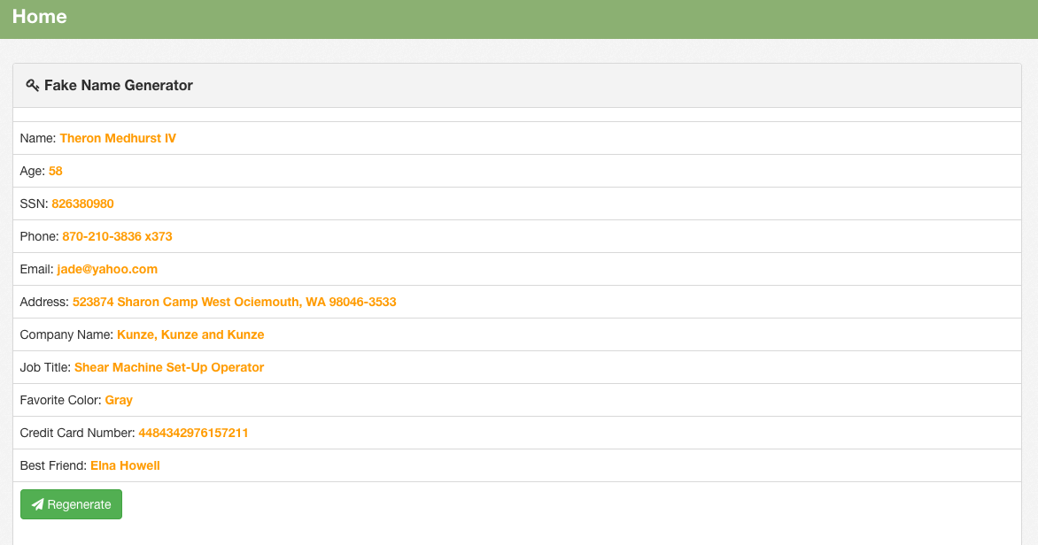Click the SSN value 826380980

pos(82,203)
